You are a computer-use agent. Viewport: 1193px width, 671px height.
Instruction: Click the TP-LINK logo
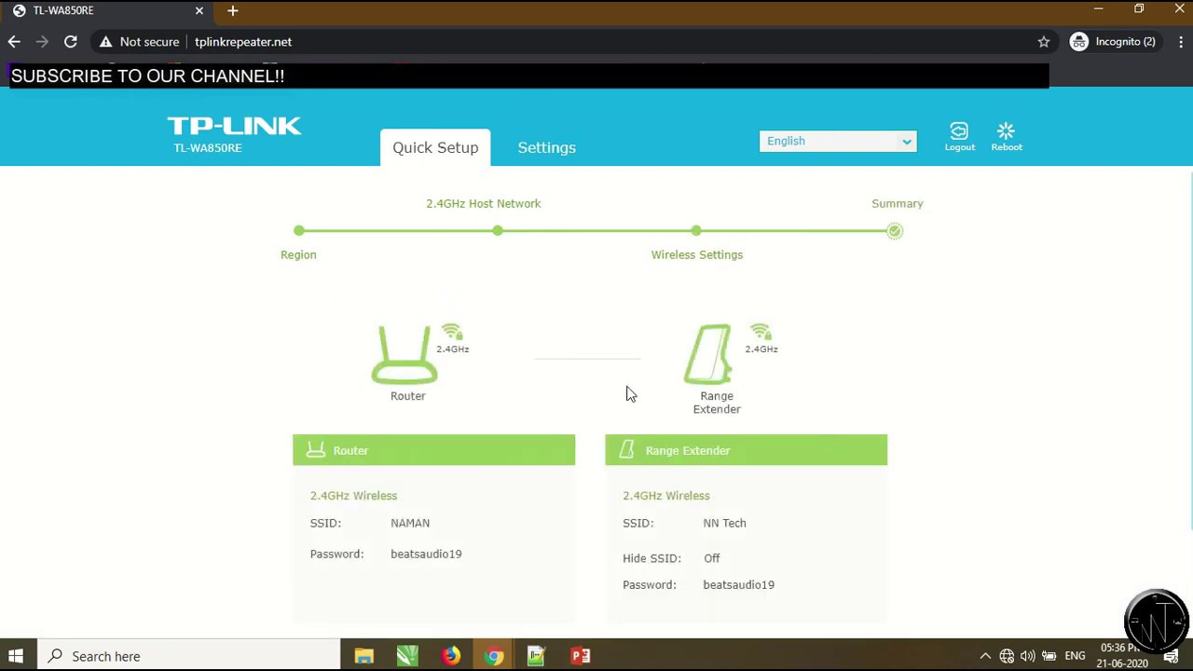(x=234, y=126)
